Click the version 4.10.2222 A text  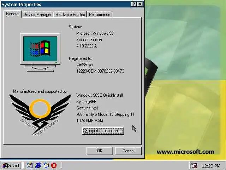[87, 46]
